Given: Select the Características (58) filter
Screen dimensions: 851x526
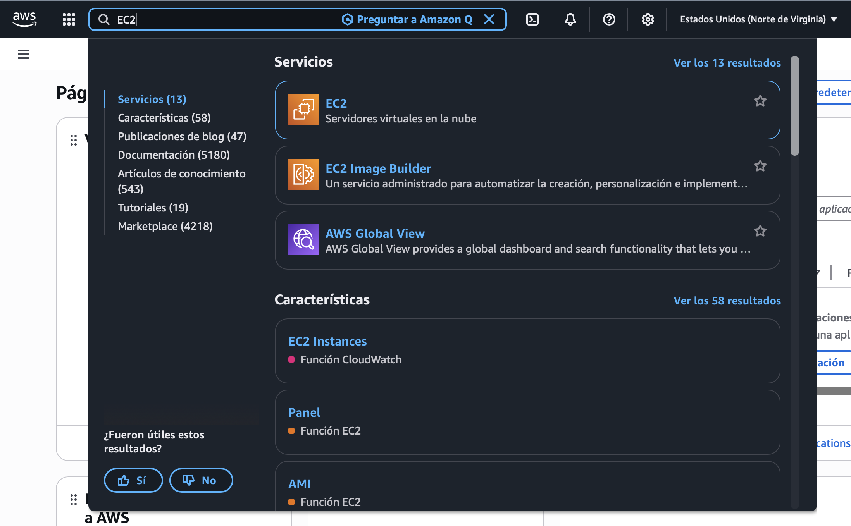Looking at the screenshot, I should tap(164, 118).
